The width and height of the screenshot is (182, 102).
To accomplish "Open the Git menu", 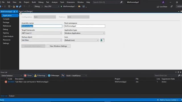I will (20, 2).
